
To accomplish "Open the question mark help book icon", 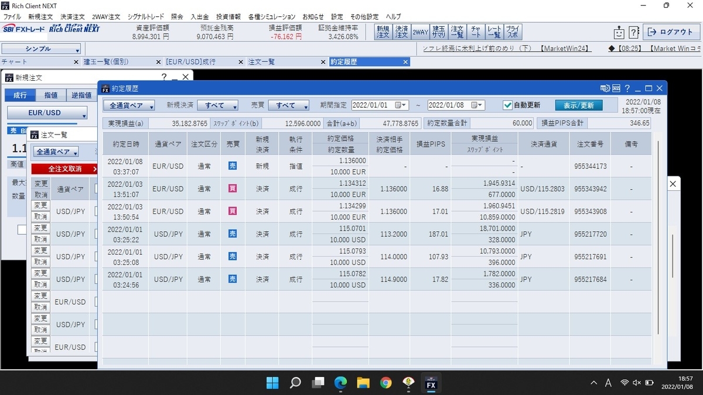I will tap(633, 32).
